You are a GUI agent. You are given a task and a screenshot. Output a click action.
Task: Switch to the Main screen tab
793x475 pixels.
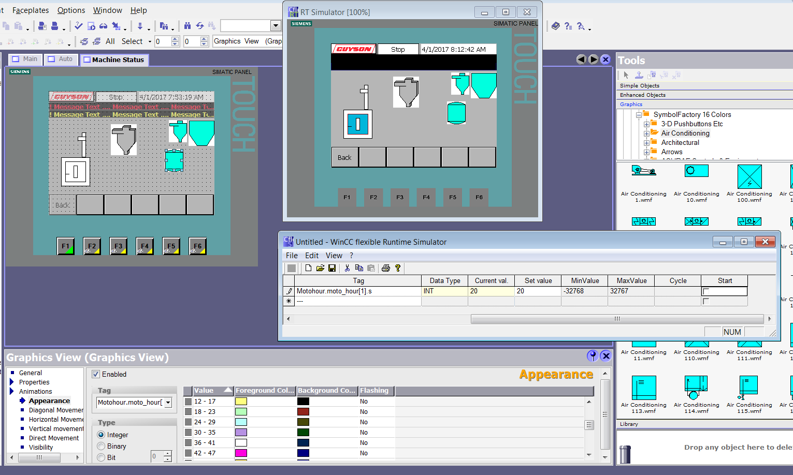pyautogui.click(x=25, y=59)
